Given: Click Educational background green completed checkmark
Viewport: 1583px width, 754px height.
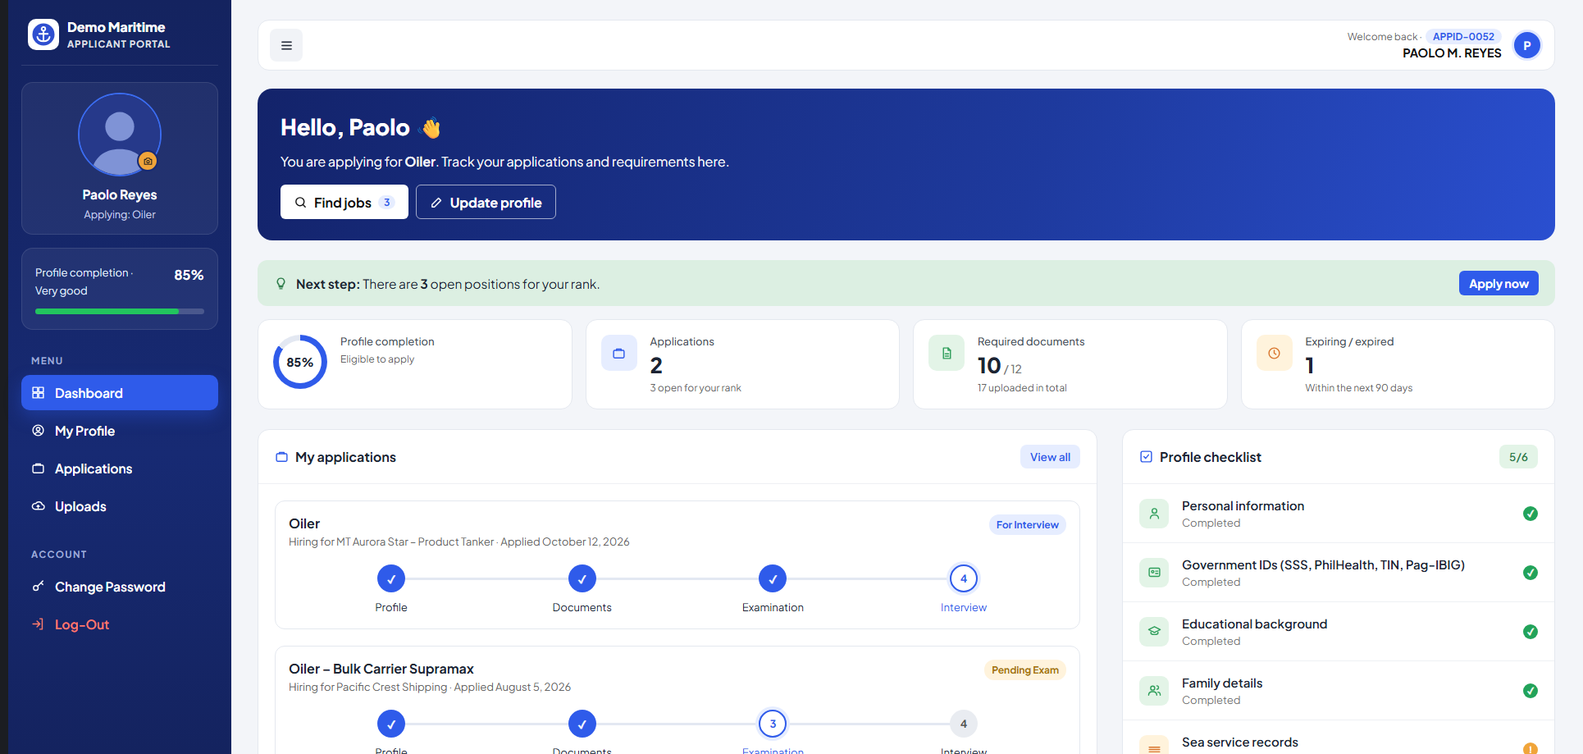Looking at the screenshot, I should tap(1530, 632).
